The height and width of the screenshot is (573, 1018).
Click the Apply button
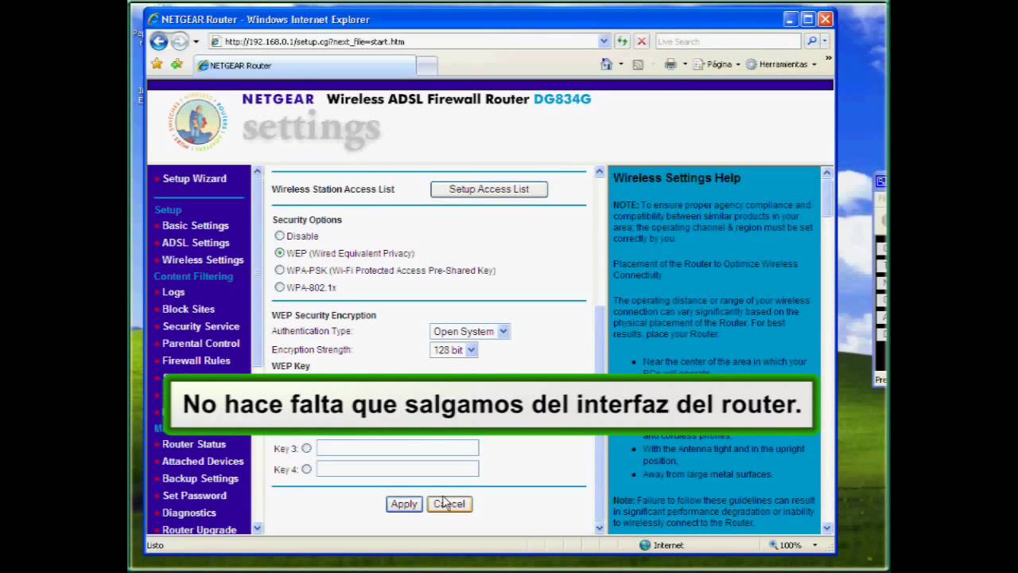[404, 504]
